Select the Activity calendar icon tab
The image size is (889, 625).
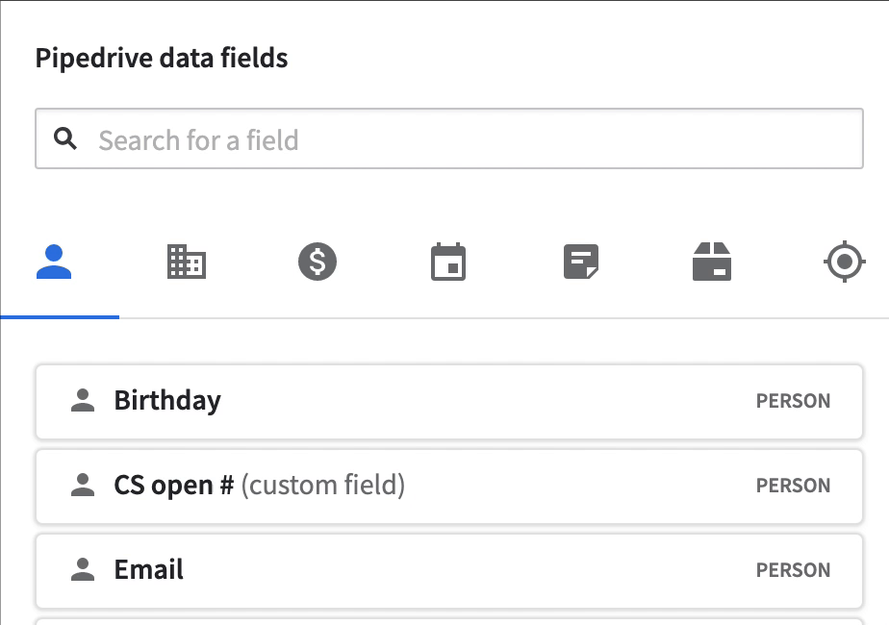pos(448,262)
